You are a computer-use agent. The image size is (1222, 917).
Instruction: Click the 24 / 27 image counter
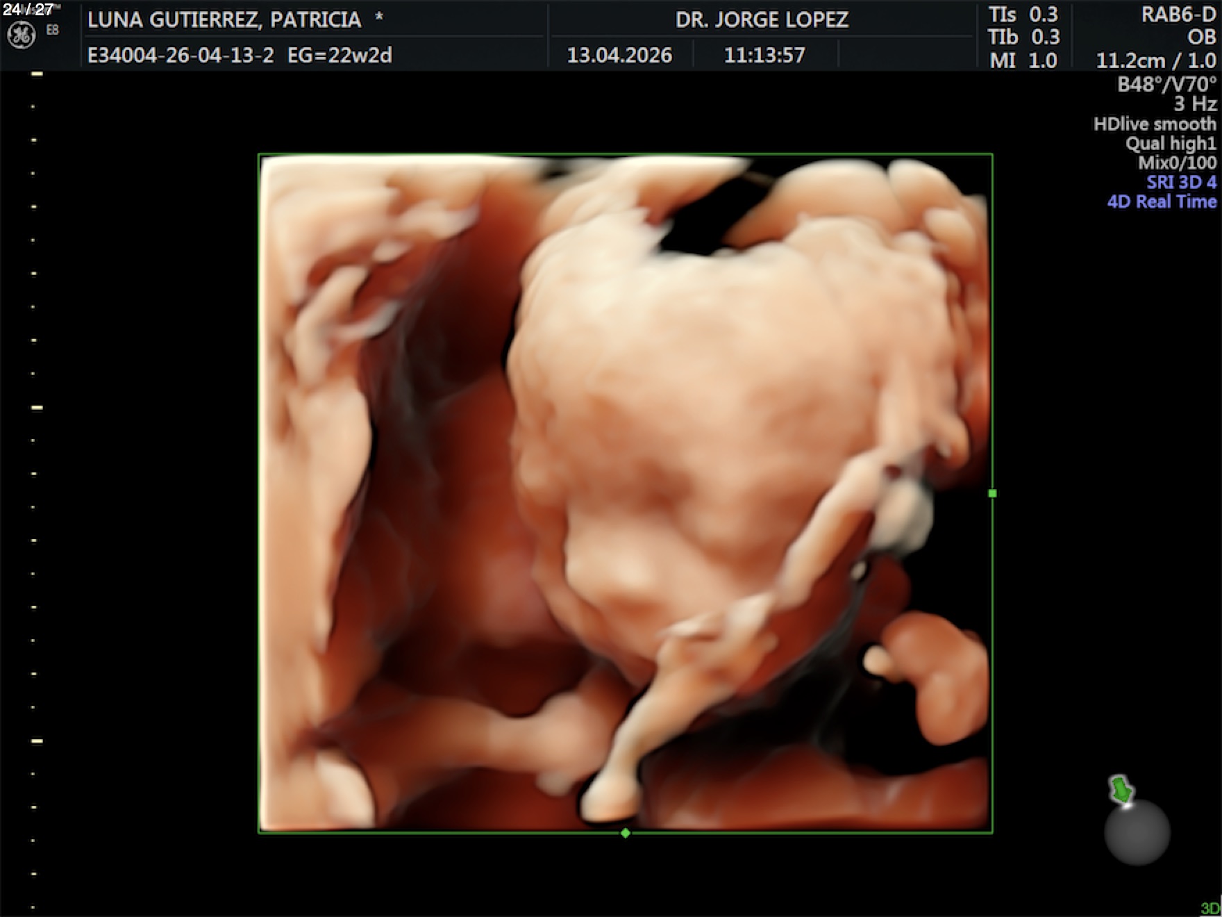click(x=28, y=9)
